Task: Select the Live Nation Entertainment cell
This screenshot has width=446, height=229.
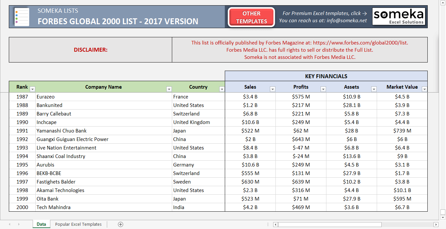Action: point(104,148)
